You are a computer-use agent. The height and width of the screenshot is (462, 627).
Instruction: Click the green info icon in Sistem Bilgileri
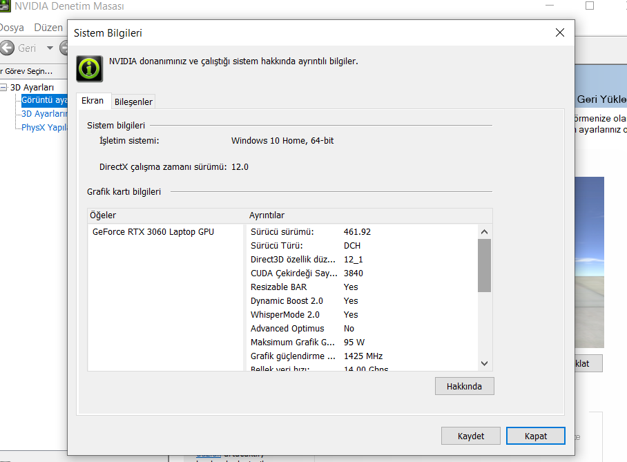(90, 69)
